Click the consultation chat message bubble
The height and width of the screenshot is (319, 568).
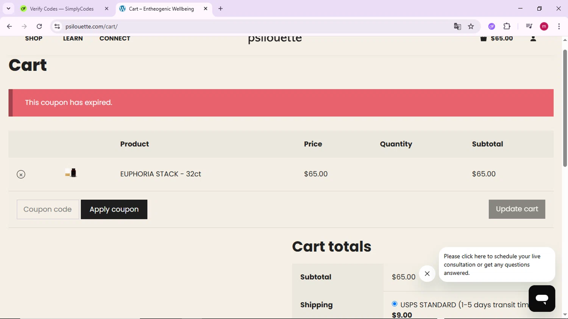[497, 265]
